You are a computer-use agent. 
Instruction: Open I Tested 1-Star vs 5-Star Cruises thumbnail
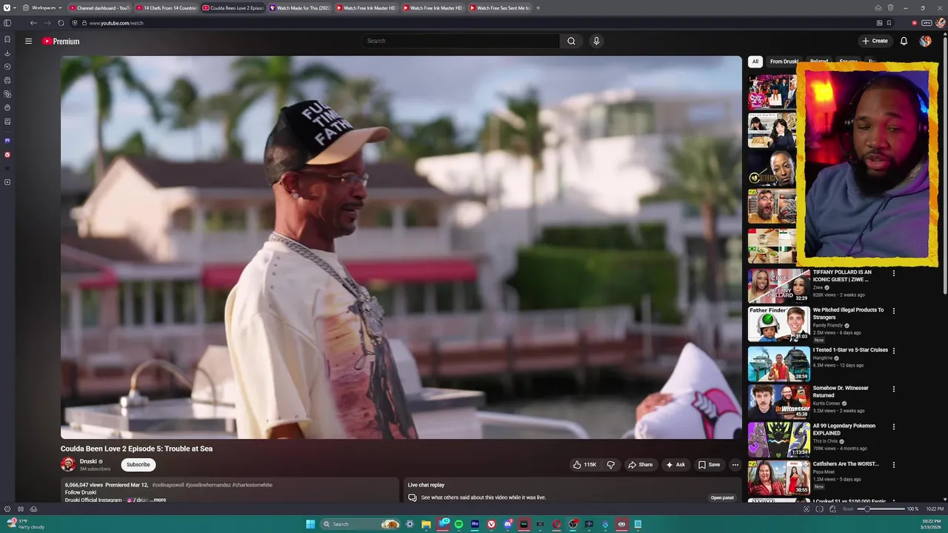point(778,363)
